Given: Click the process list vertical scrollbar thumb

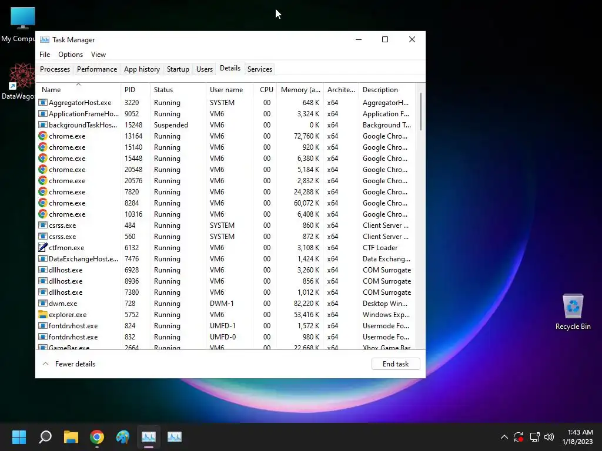Looking at the screenshot, I should (421, 111).
